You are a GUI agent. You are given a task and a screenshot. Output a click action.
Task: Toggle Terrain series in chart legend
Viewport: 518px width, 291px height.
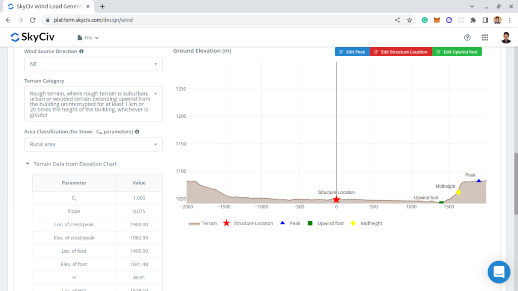click(x=202, y=223)
